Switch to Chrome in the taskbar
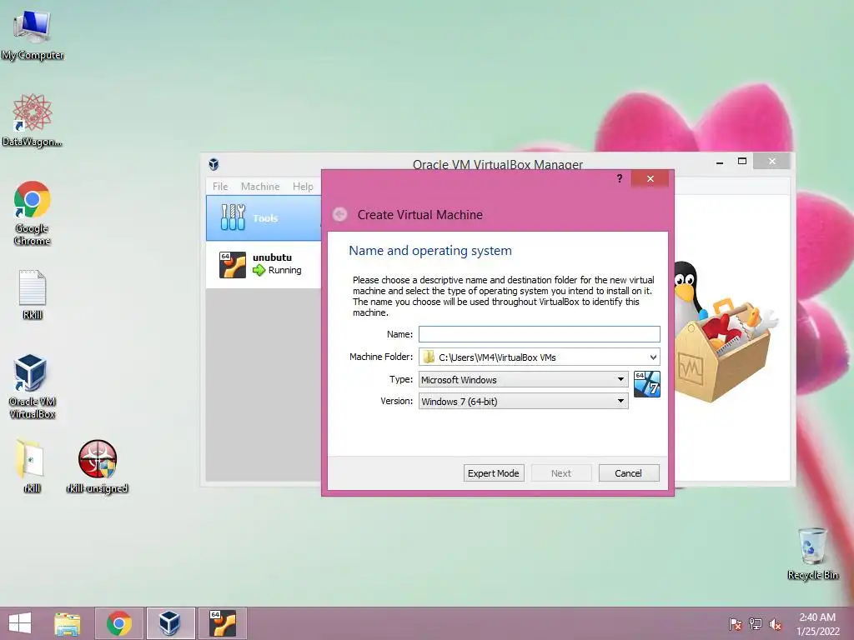 (119, 623)
